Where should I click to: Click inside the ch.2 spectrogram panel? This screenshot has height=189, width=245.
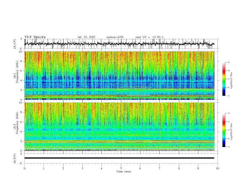119,127
